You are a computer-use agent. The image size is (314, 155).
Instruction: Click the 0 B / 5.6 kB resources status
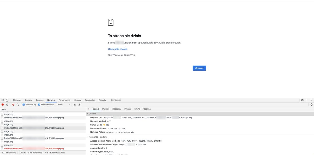55,152
